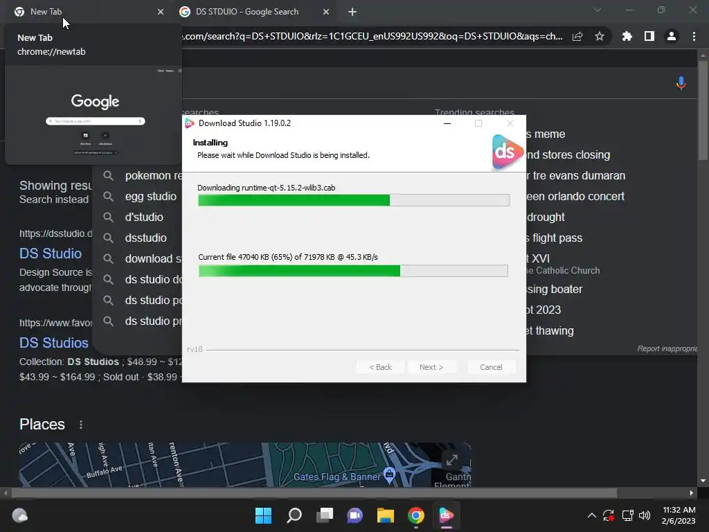Open the clock and date panel

tap(679, 515)
